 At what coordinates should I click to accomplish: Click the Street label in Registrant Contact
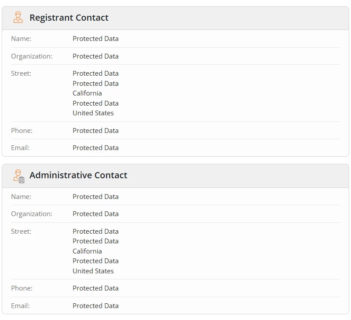click(21, 74)
